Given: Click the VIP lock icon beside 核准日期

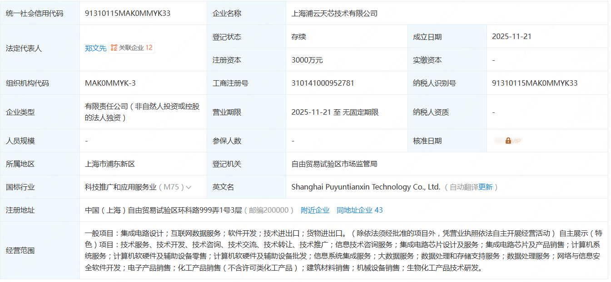Looking at the screenshot, I should (508, 141).
